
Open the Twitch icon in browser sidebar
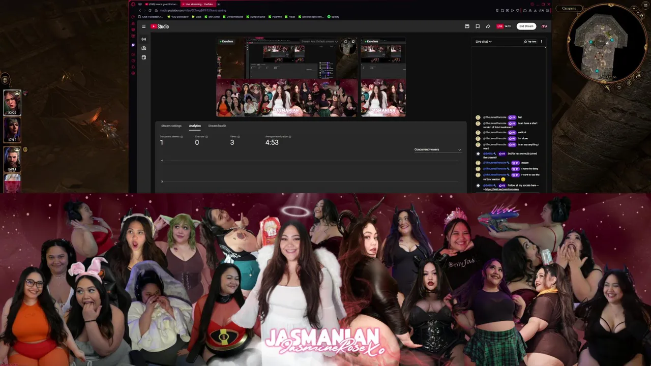[x=133, y=45]
